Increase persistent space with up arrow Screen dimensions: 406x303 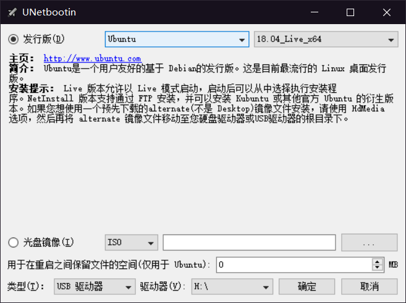tap(378, 262)
